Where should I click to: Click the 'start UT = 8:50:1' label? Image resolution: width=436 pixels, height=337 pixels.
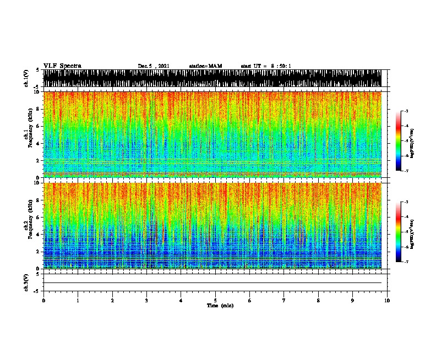click(x=266, y=66)
